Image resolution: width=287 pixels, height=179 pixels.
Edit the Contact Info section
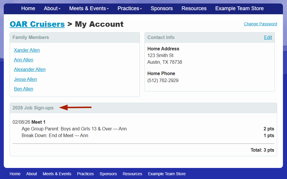click(x=268, y=37)
